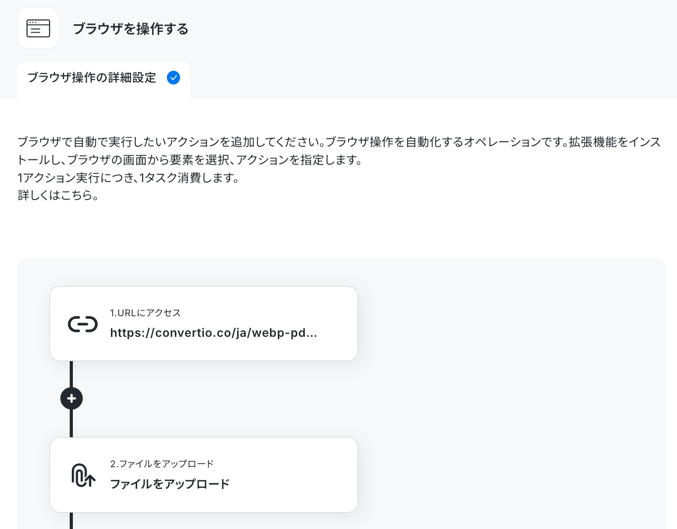Click the 1タスク消費します description line

(x=129, y=178)
